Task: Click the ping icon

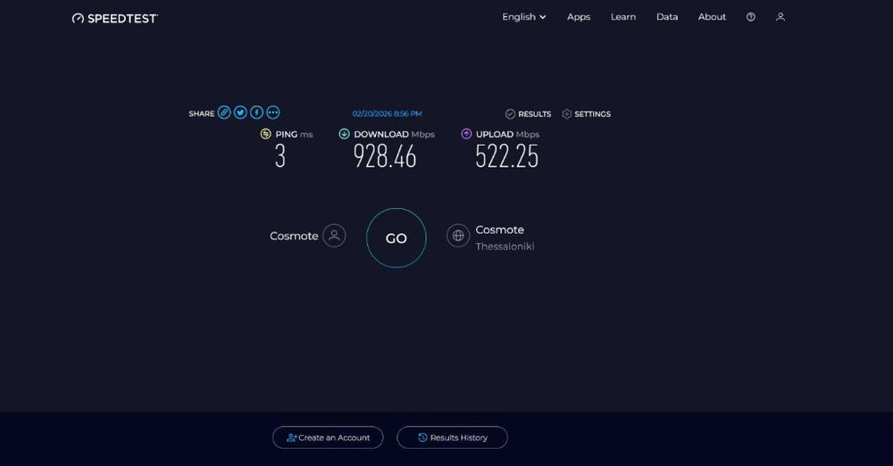Action: 265,134
